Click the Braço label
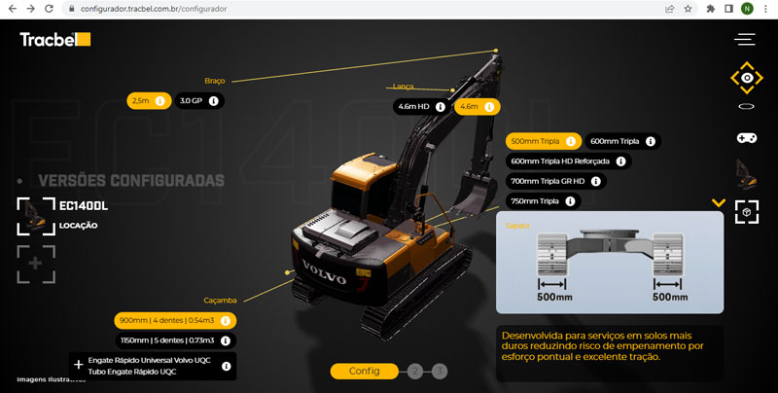This screenshot has height=393, width=778. click(214, 81)
